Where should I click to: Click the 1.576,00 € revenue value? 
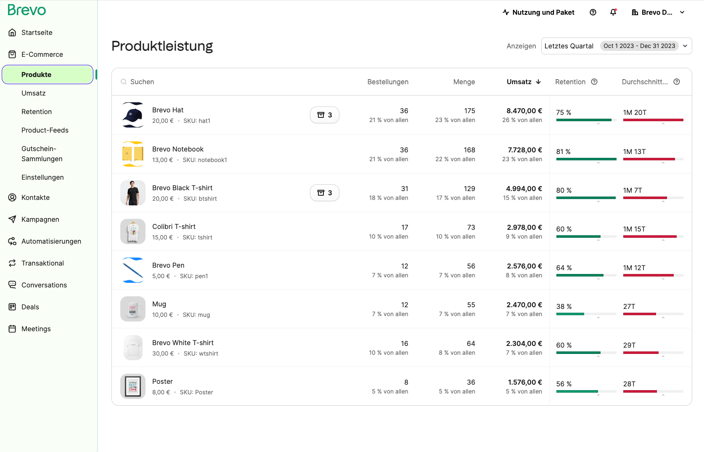(x=525, y=382)
